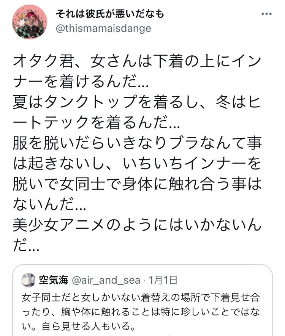Select the line starting 夏はタンクトップを着るし
Image resolution: width=285 pixels, height=336 pixels.
click(x=137, y=102)
